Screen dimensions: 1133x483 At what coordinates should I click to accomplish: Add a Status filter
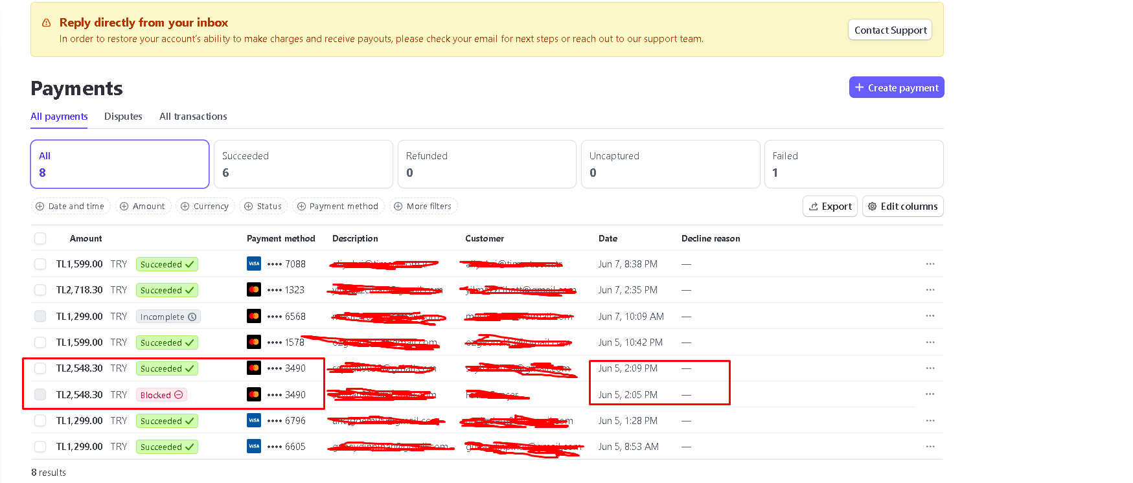pos(264,206)
